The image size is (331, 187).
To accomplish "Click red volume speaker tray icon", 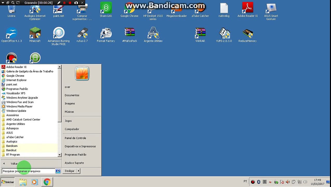I will (288, 182).
